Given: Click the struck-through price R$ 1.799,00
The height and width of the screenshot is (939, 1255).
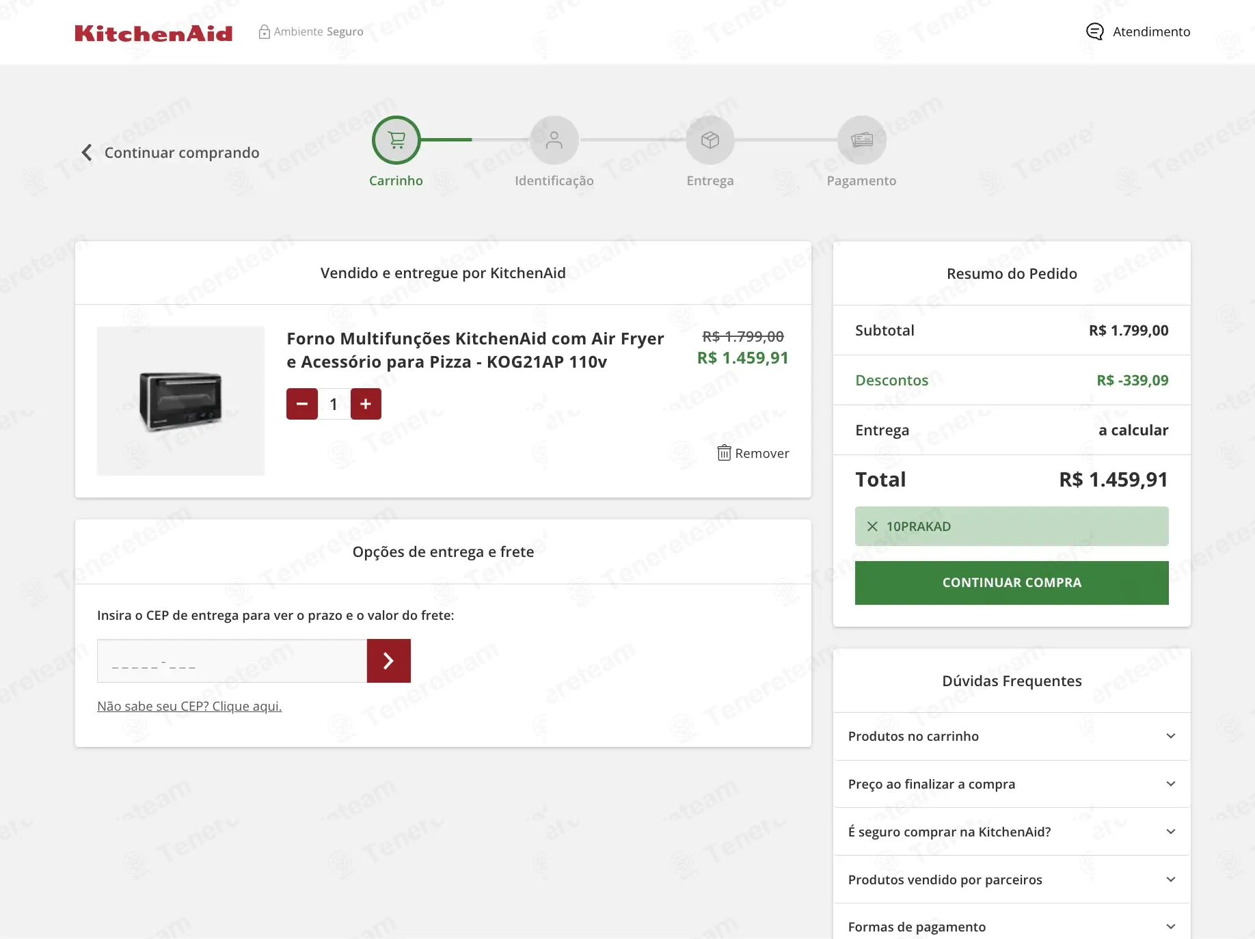Looking at the screenshot, I should pos(743,336).
